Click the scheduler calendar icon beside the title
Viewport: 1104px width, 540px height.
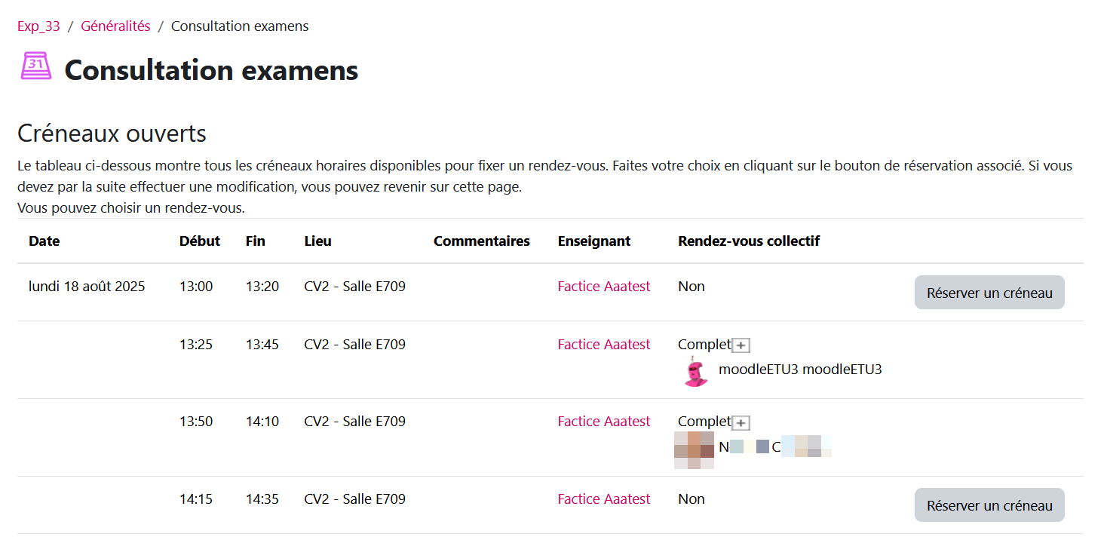coord(36,66)
